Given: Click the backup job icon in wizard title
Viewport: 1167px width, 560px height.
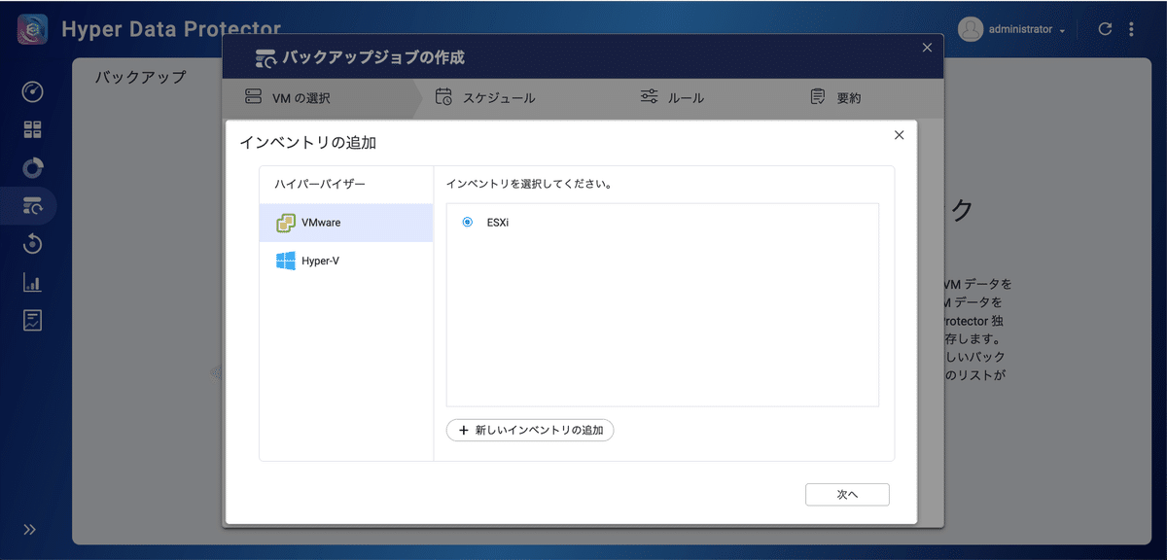Looking at the screenshot, I should click(265, 58).
